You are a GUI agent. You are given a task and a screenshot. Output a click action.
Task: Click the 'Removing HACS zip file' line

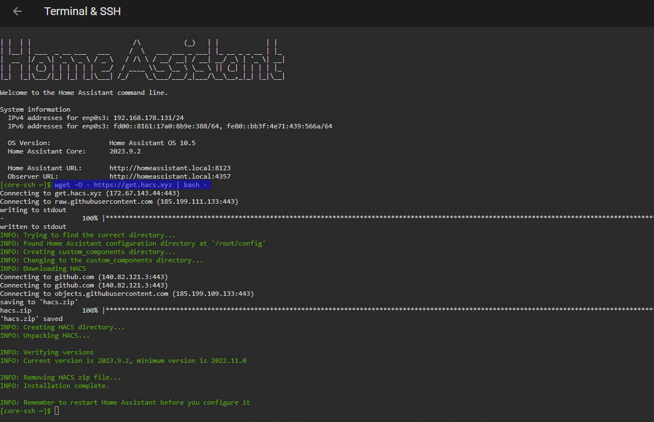(x=60, y=377)
